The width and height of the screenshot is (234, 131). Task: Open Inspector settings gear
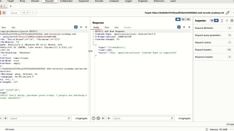pos(232,21)
